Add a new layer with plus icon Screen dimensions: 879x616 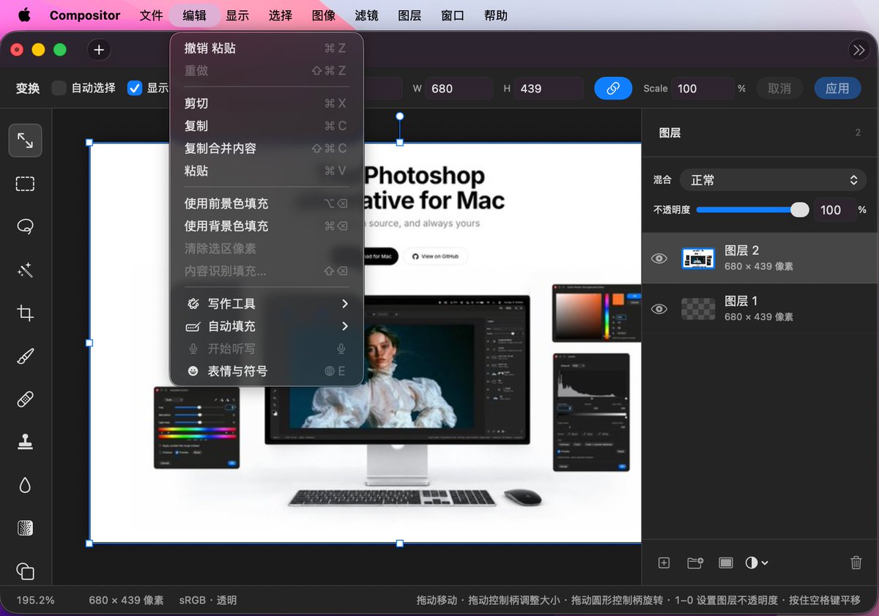point(664,563)
